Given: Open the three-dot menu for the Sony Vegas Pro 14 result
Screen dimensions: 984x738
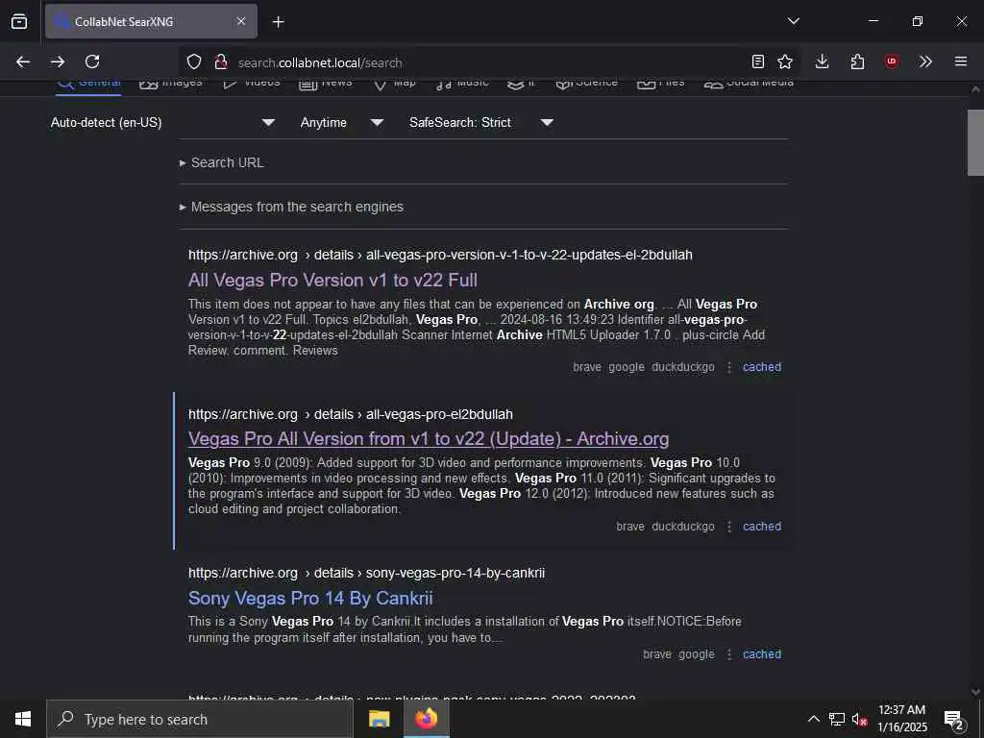Looking at the screenshot, I should pos(729,653).
